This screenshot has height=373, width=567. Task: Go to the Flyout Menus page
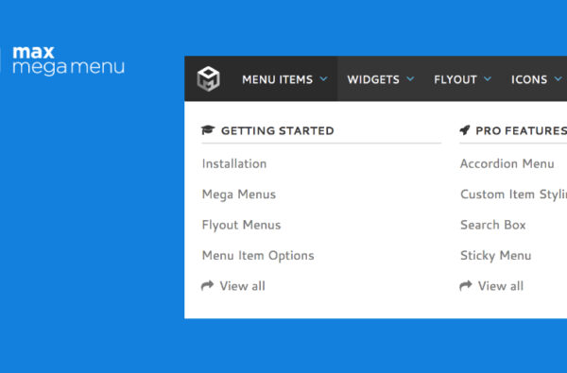[241, 225]
